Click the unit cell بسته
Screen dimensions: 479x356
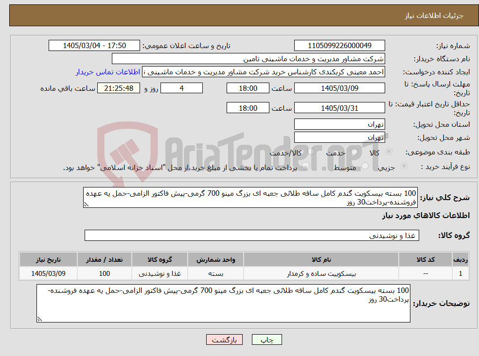[x=216, y=273]
